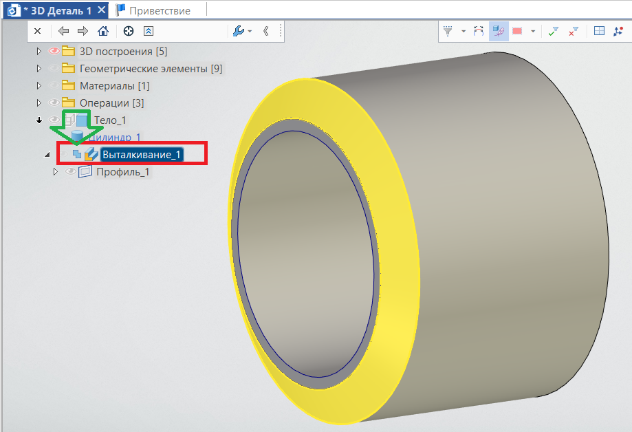
Task: Click the arc with arrows selection icon
Action: [479, 31]
